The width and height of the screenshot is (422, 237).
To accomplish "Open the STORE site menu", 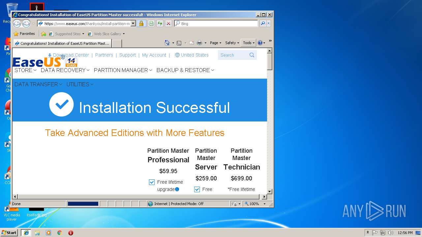I will [25, 70].
